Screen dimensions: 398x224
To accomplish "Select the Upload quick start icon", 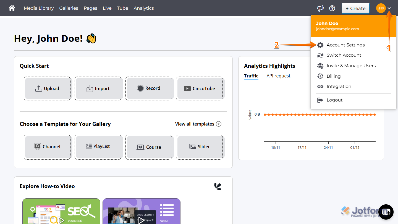I will pyautogui.click(x=38, y=88).
